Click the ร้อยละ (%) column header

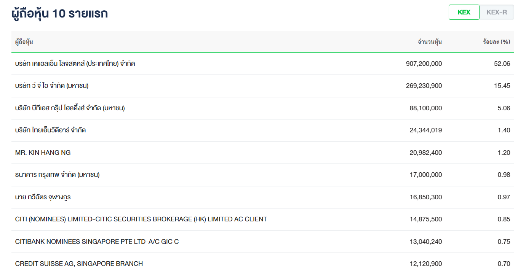[496, 42]
